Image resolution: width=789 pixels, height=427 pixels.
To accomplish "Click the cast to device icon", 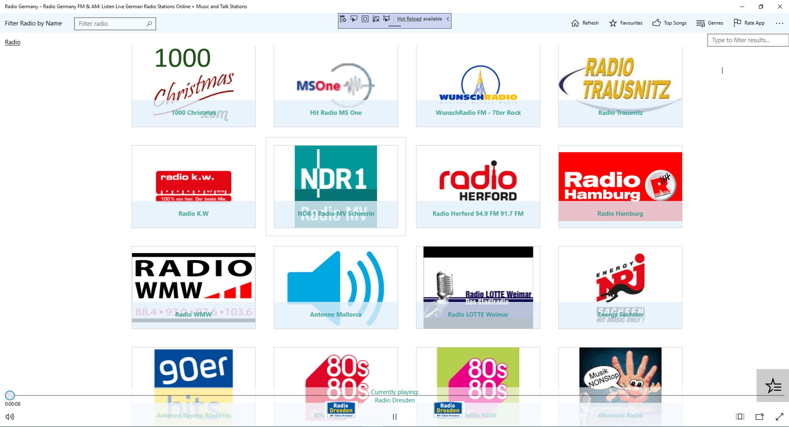I will [x=760, y=417].
